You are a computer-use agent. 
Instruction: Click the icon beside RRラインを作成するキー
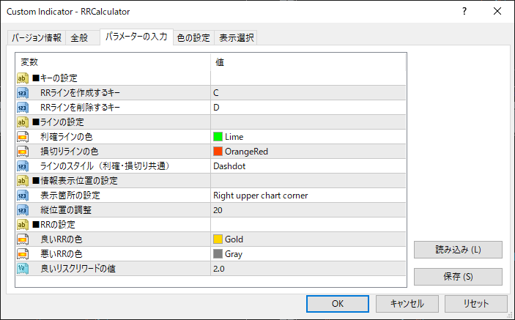[x=22, y=93]
